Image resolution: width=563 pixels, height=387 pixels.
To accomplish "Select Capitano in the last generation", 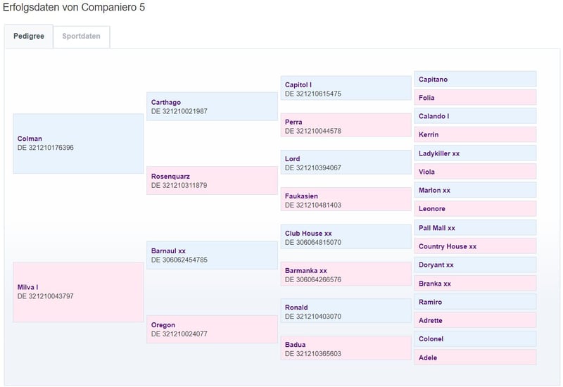I will coord(475,80).
